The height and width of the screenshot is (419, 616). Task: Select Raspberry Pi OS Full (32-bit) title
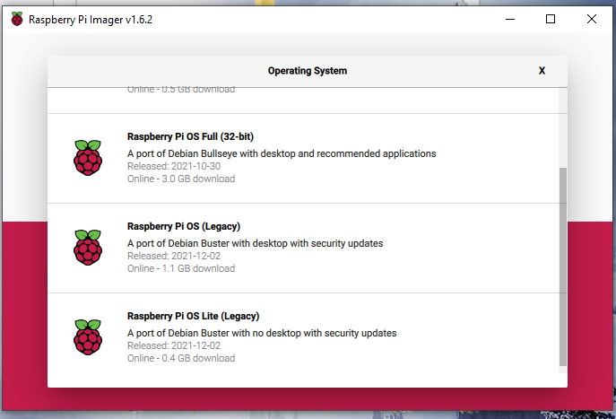190,136
